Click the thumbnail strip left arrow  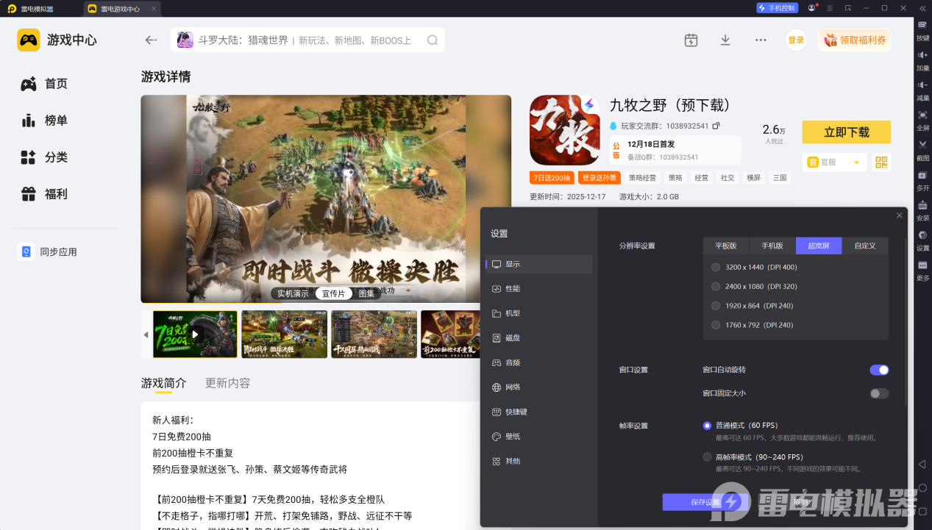146,334
